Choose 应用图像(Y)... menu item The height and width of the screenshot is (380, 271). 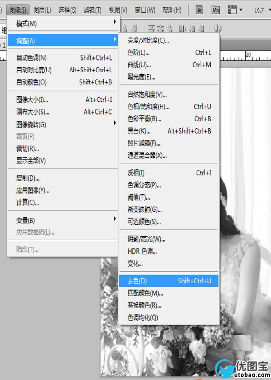click(63, 190)
